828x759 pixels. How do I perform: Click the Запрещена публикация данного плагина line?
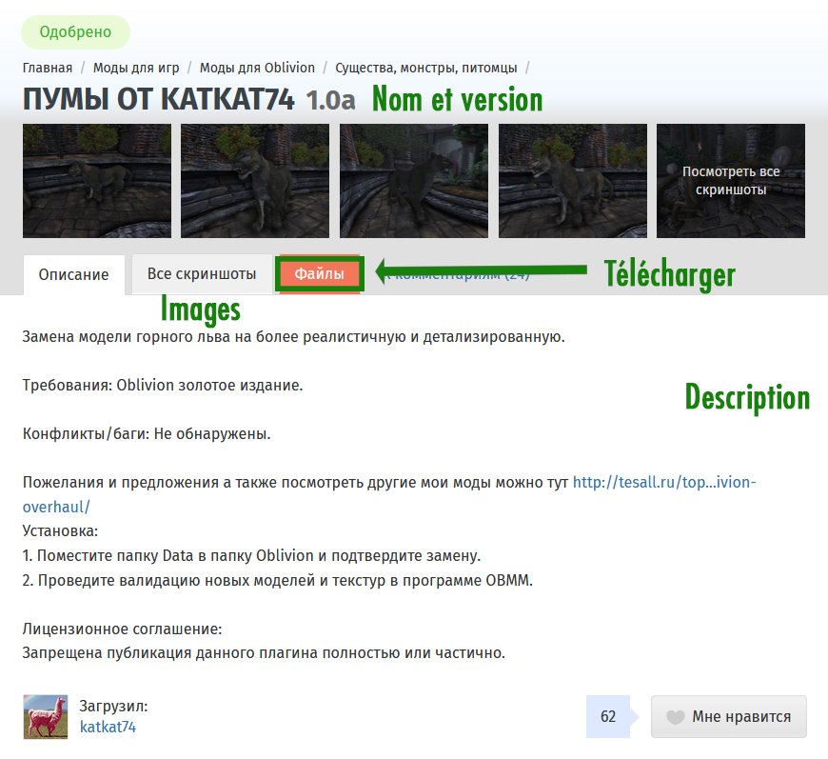(264, 653)
